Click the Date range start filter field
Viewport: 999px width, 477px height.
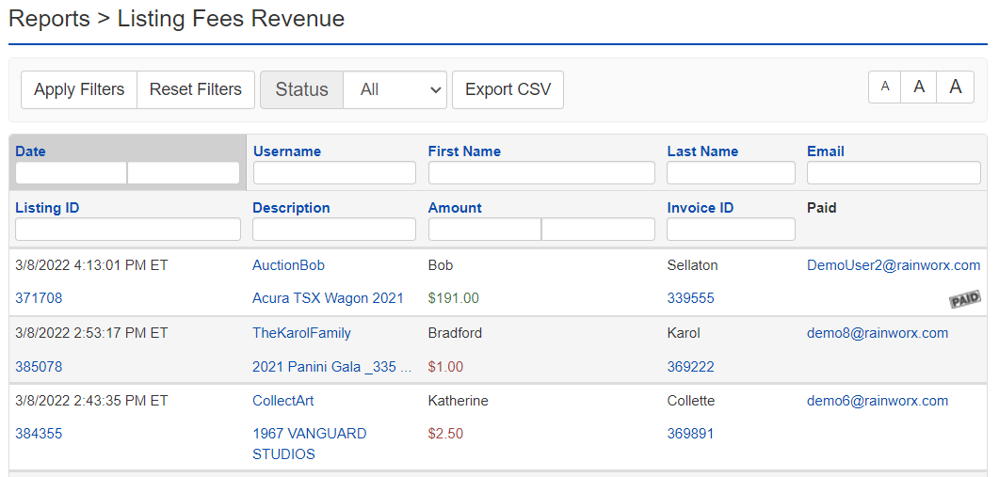point(72,172)
